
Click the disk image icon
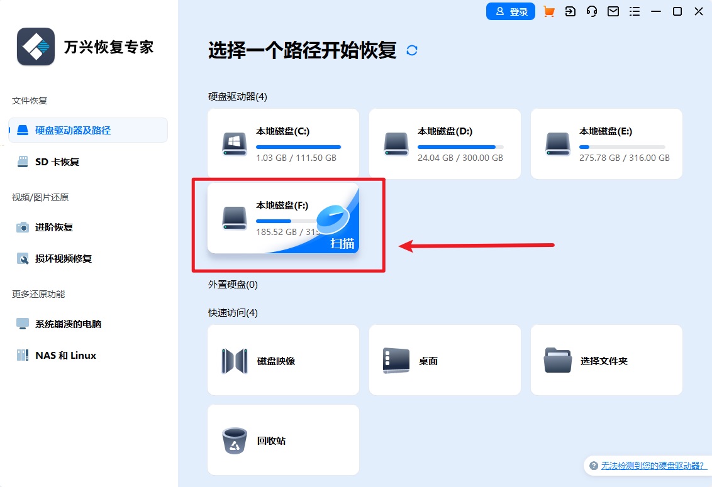(x=235, y=361)
